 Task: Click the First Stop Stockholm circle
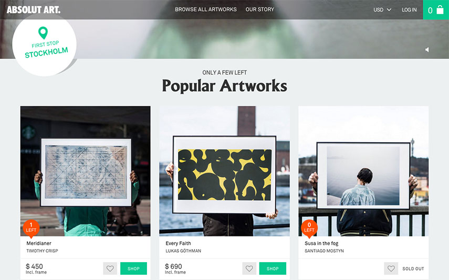pos(45,45)
